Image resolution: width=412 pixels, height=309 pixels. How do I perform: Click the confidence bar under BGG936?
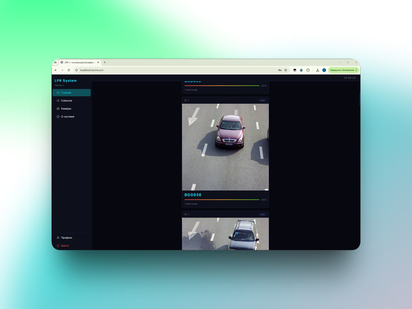pos(222,200)
